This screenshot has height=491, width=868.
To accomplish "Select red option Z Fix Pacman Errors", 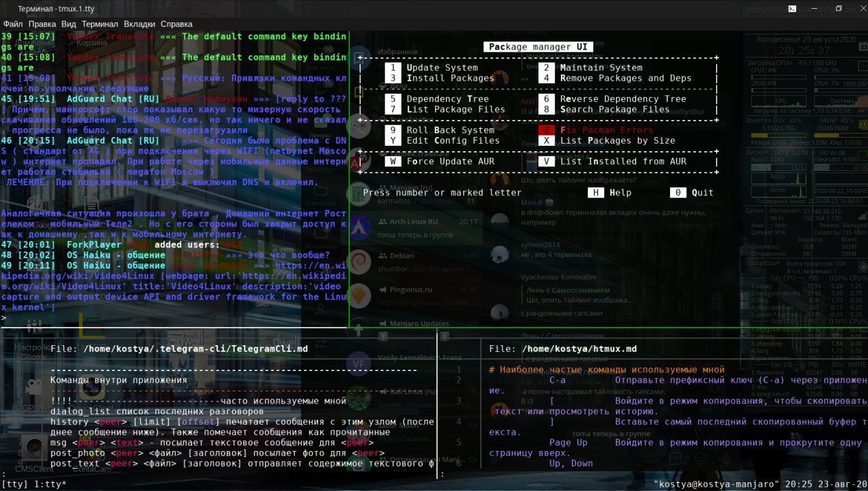I will point(596,130).
